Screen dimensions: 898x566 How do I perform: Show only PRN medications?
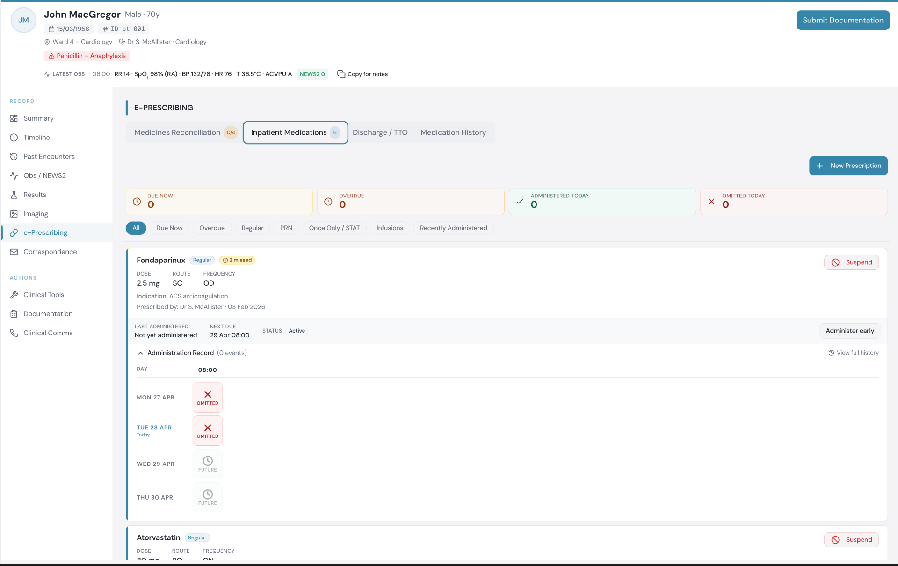pyautogui.click(x=286, y=228)
